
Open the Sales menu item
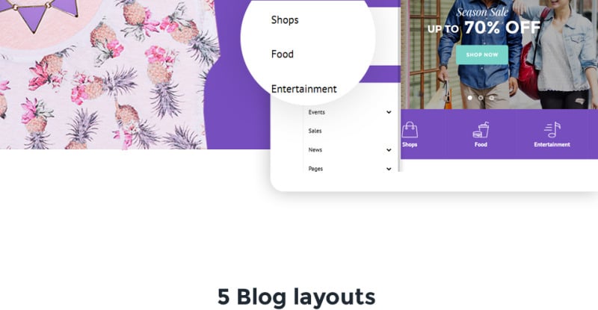(315, 131)
